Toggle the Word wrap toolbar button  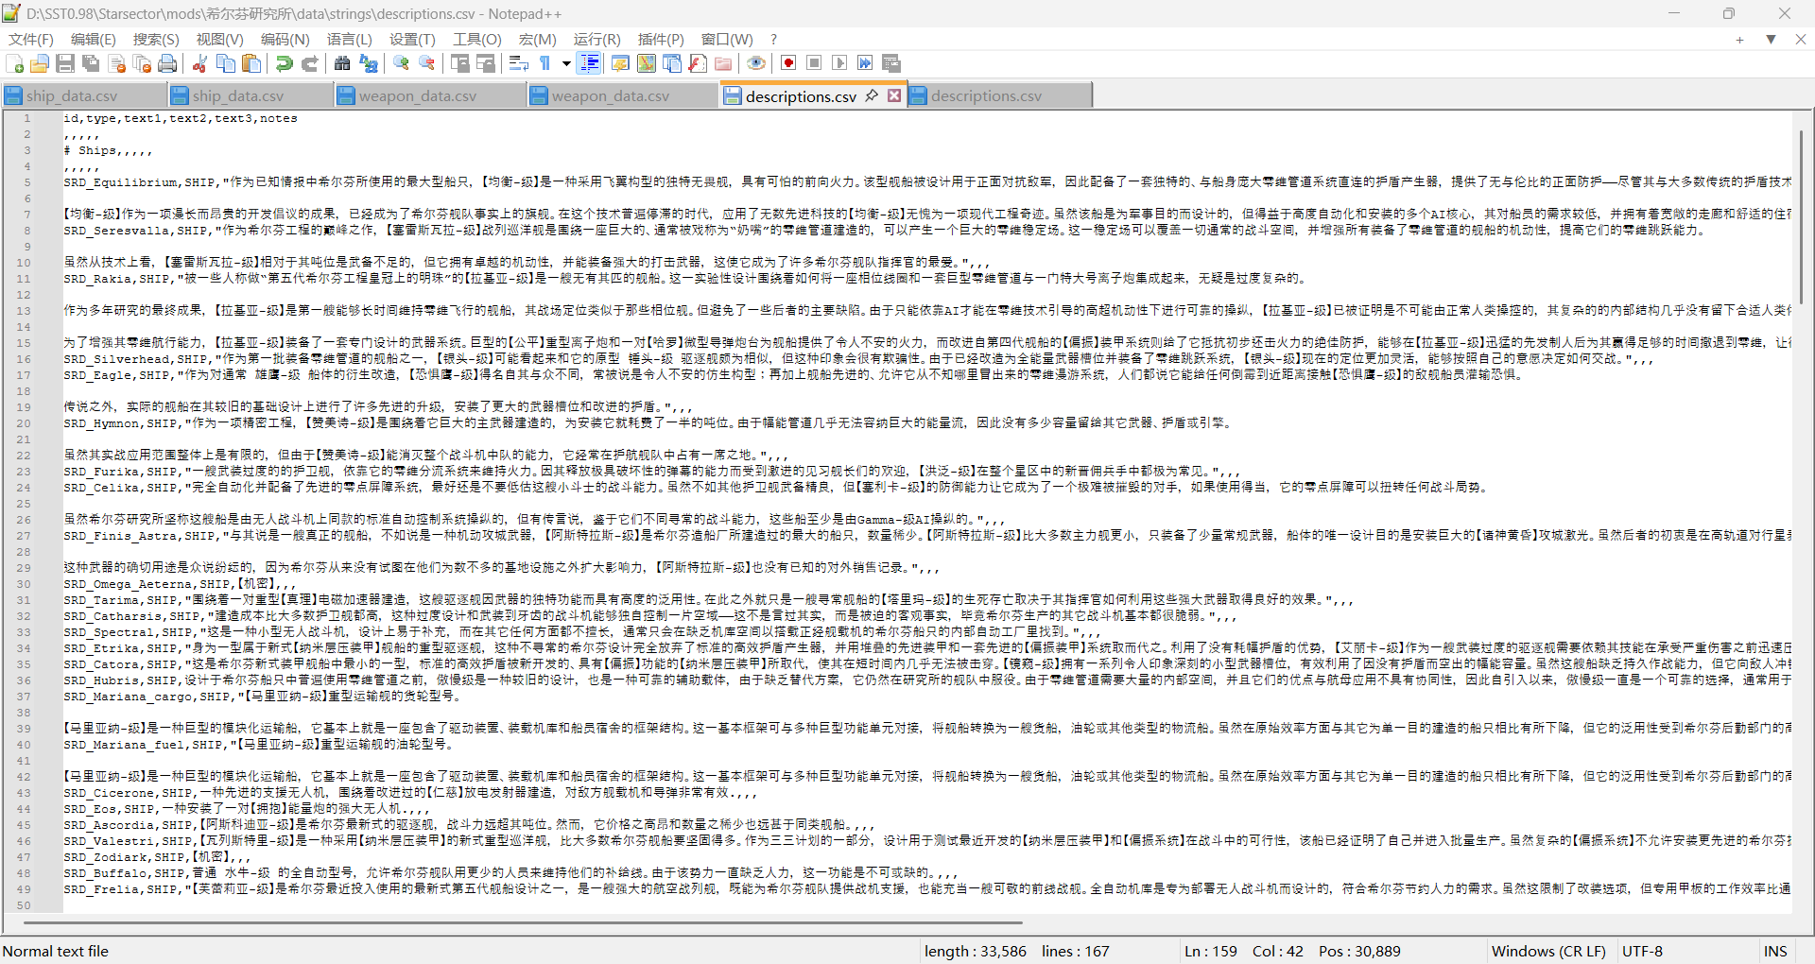[x=518, y=63]
